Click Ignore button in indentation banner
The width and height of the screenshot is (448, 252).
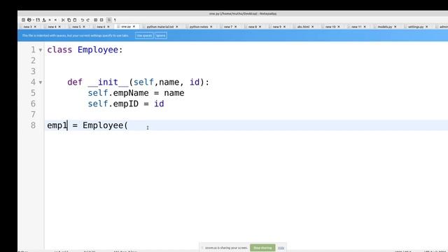[x=161, y=36]
